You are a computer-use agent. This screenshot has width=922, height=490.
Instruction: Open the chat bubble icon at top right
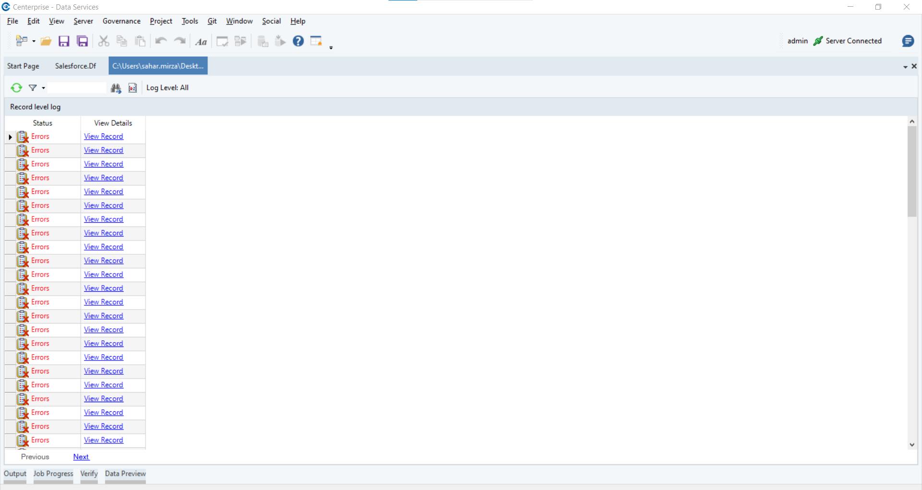pyautogui.click(x=908, y=41)
